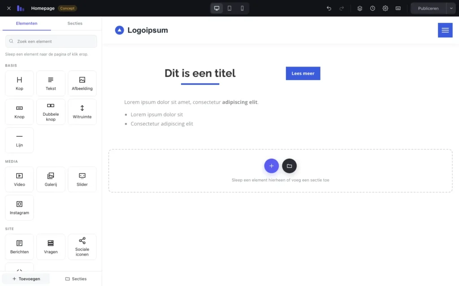The image size is (459, 286).
Task: Expand the Publiceren dropdown arrow
Action: point(451,8)
